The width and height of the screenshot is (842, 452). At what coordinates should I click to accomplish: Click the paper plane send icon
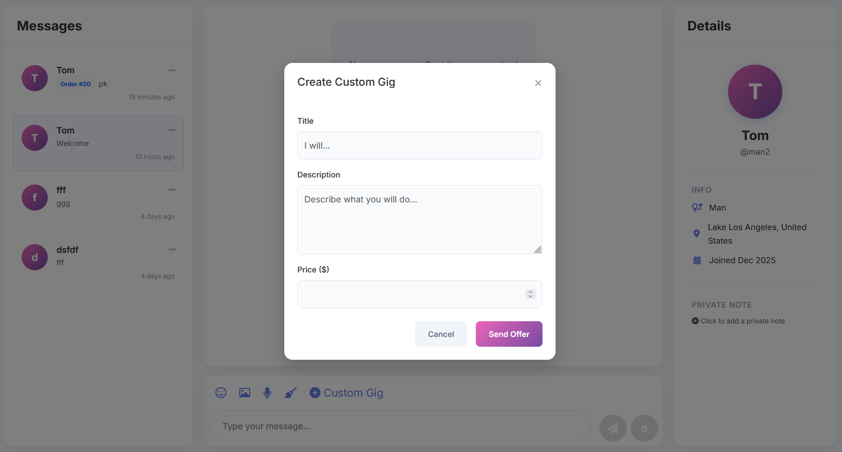(613, 429)
